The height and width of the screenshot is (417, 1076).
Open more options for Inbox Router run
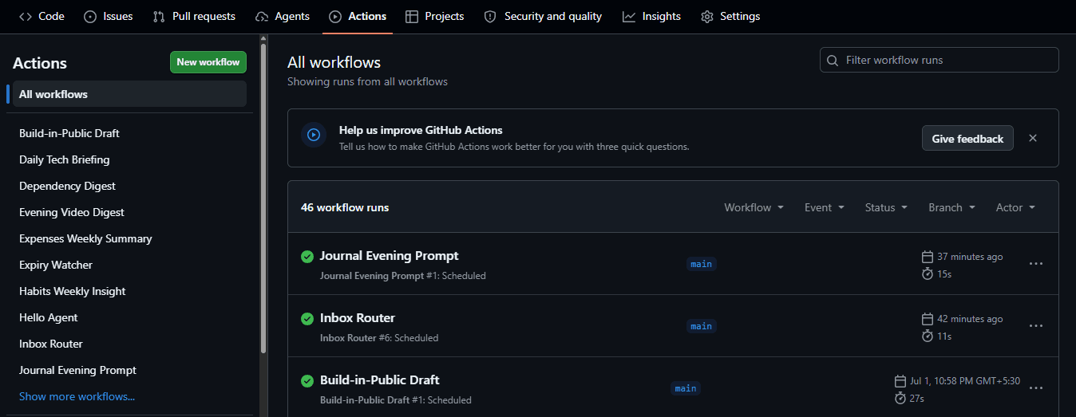tap(1036, 326)
